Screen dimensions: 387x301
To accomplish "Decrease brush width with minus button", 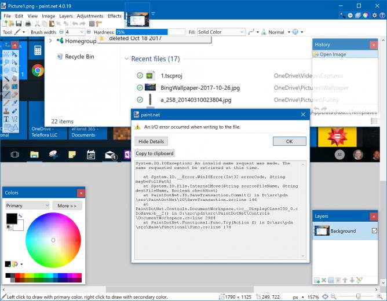I will click(x=61, y=32).
